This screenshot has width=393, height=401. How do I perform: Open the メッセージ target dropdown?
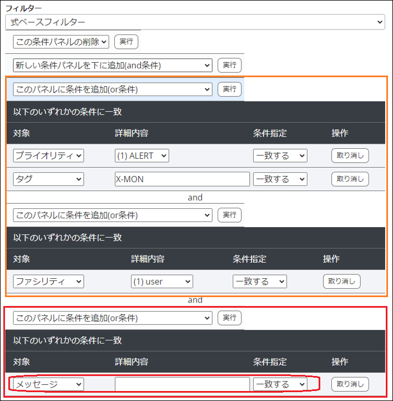pyautogui.click(x=48, y=384)
